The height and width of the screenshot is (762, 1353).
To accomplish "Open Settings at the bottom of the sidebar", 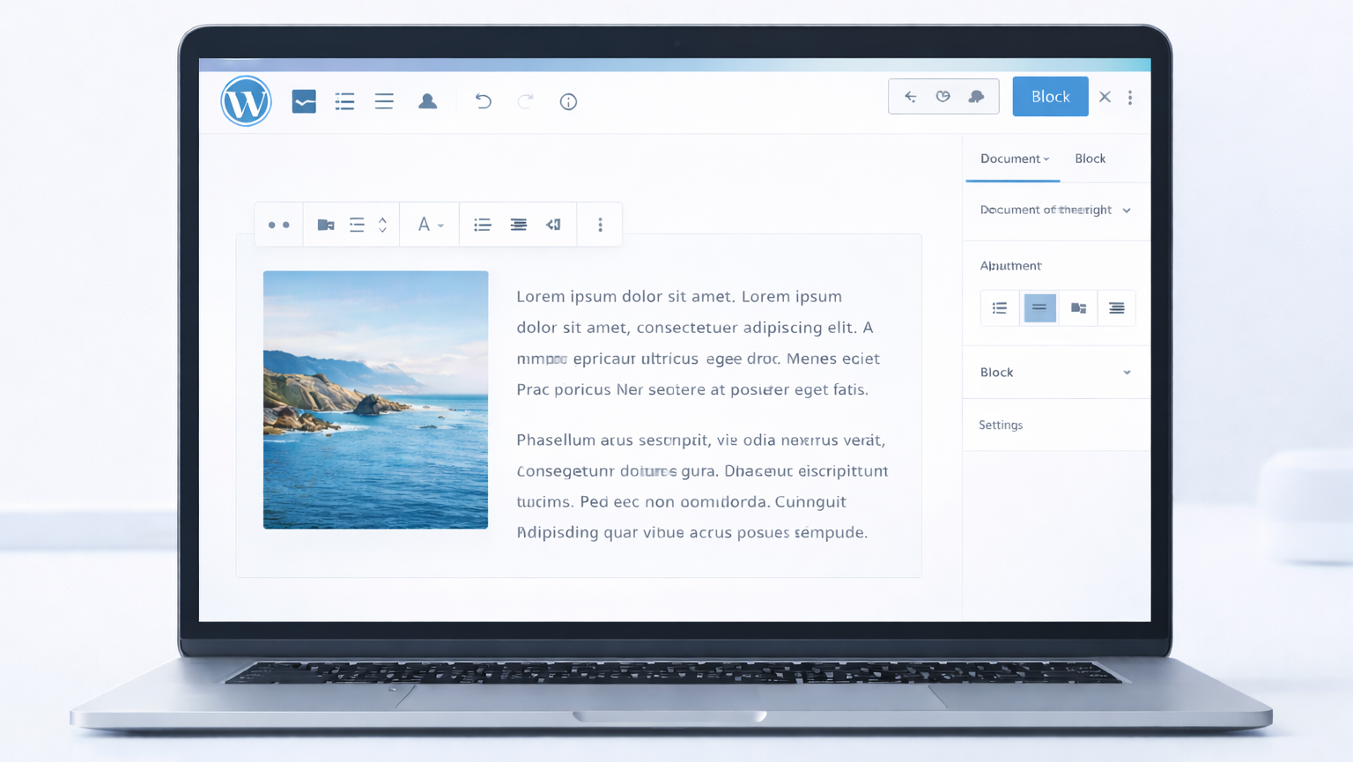I will click(1001, 425).
